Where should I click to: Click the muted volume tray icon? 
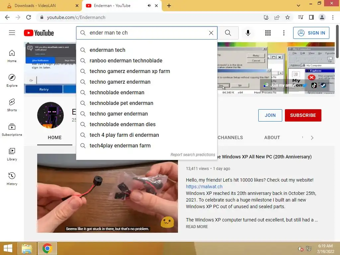coord(300,249)
